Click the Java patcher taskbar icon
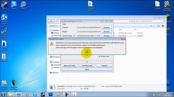This screenshot has width=174, height=97. pyautogui.click(x=74, y=95)
